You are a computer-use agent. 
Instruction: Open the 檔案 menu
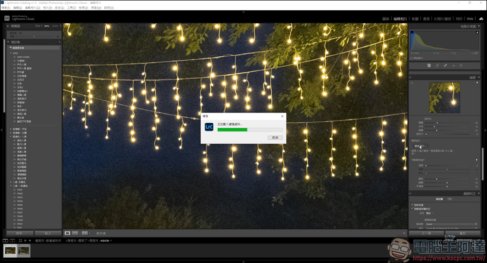tap(5, 8)
